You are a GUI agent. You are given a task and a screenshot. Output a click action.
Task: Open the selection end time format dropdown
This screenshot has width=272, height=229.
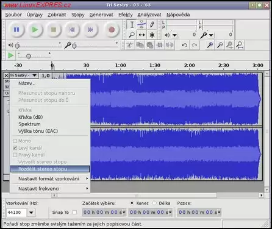170,213
